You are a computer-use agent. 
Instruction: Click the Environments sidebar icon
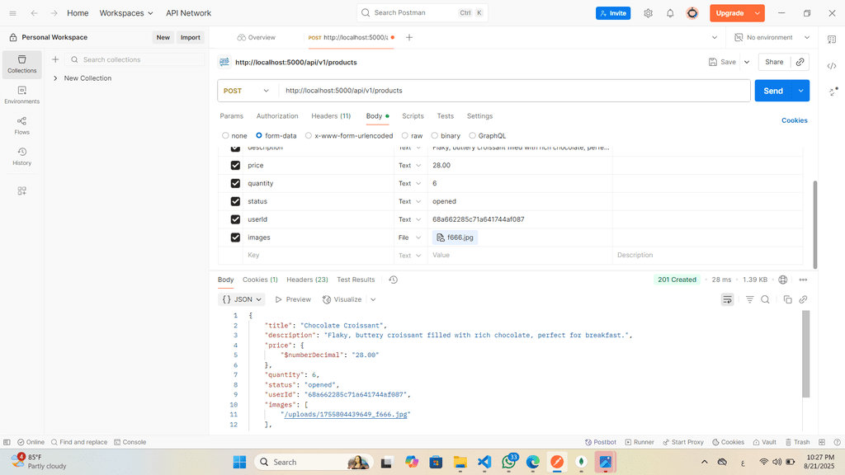(21, 95)
